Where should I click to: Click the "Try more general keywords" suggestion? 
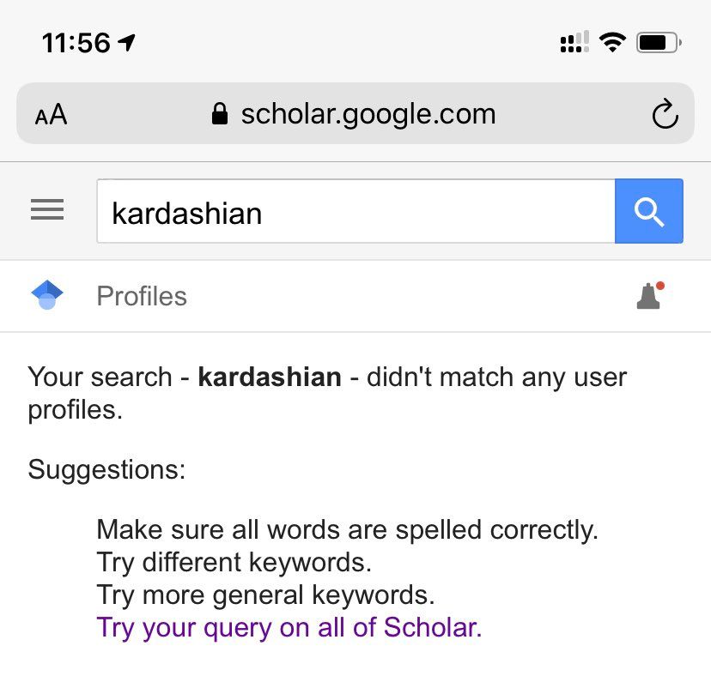click(x=265, y=594)
